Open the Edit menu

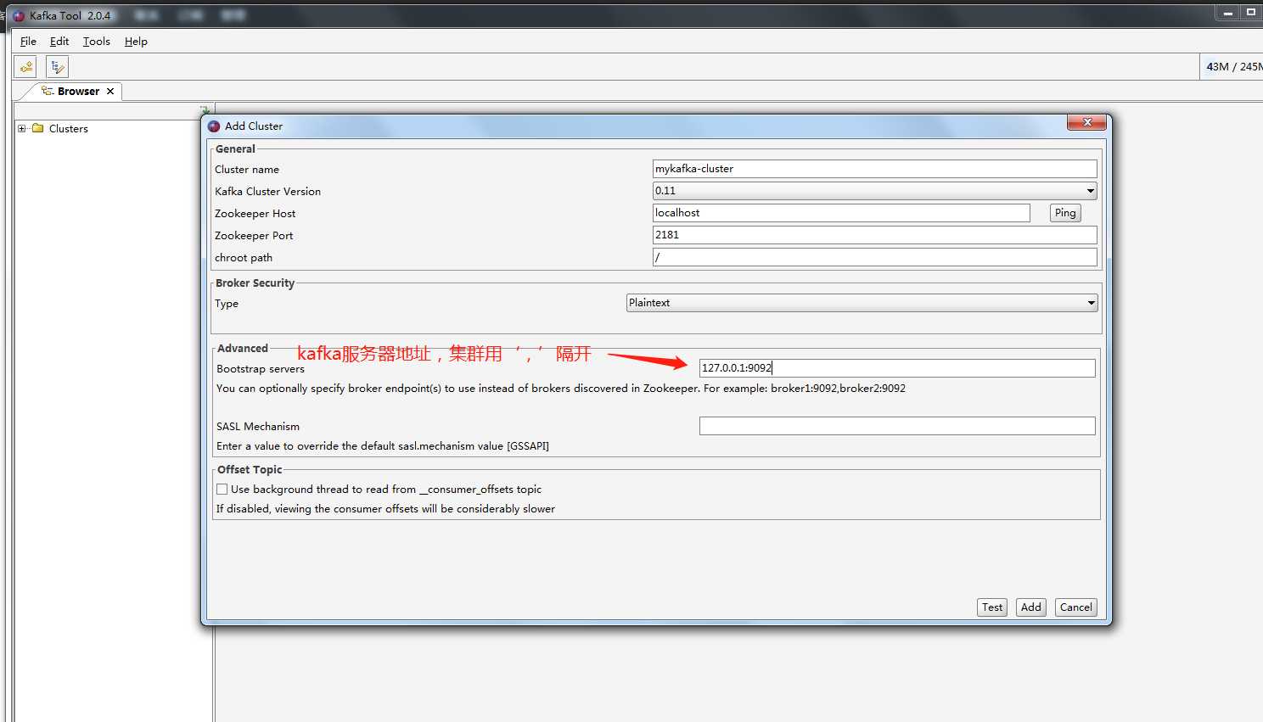pyautogui.click(x=59, y=41)
